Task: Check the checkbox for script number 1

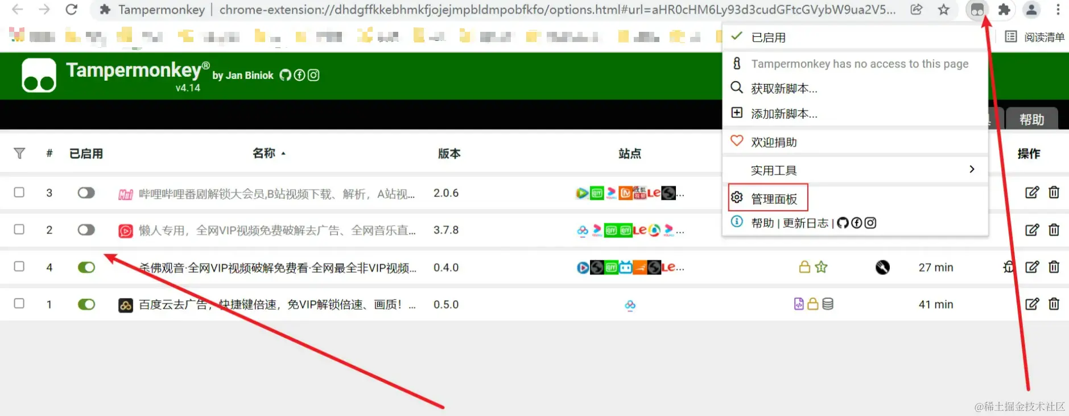Action: point(19,303)
